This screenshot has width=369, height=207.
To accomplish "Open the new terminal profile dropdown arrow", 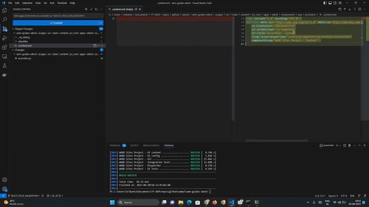I will (x=340, y=145).
